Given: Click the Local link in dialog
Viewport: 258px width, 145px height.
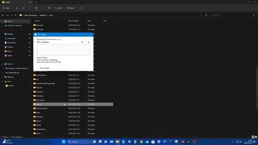Looking at the screenshot, I should pos(59,39).
